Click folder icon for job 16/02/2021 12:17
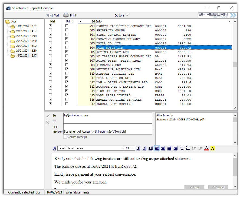 pyautogui.click(x=12, y=56)
